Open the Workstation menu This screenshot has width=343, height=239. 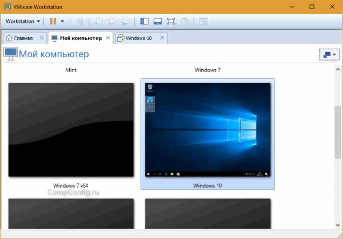point(23,21)
